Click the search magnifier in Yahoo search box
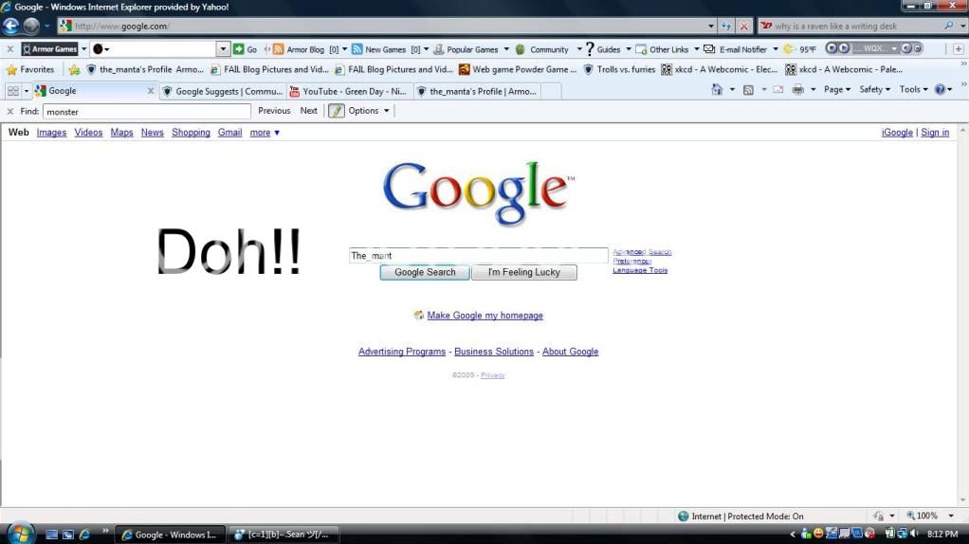This screenshot has width=969, height=544. tap(948, 26)
